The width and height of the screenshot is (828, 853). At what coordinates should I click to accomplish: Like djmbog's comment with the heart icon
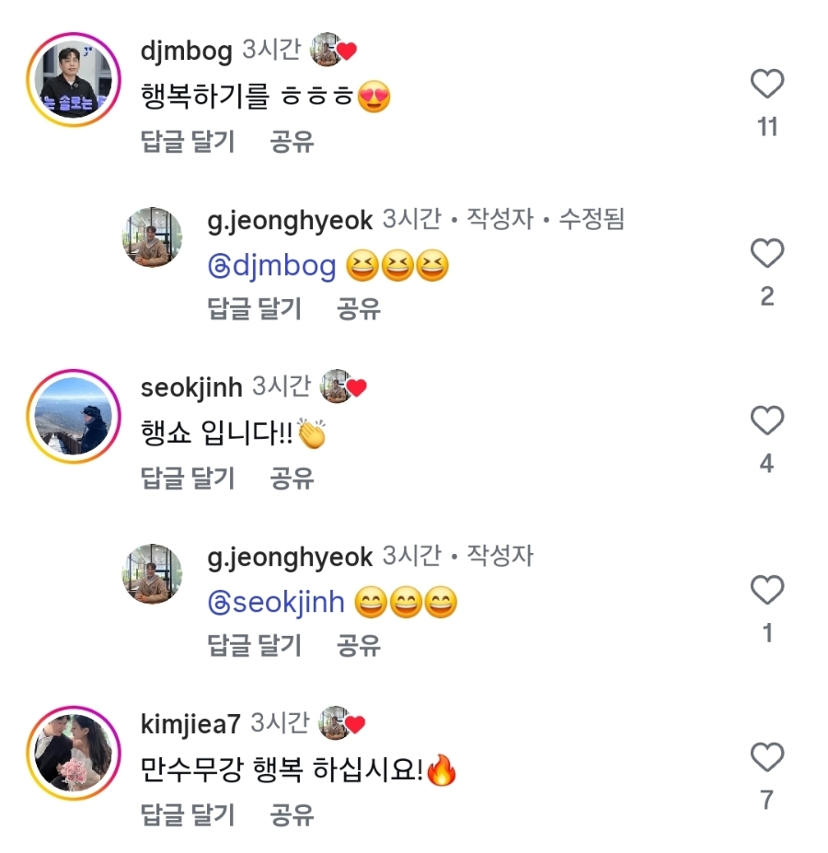click(x=767, y=84)
